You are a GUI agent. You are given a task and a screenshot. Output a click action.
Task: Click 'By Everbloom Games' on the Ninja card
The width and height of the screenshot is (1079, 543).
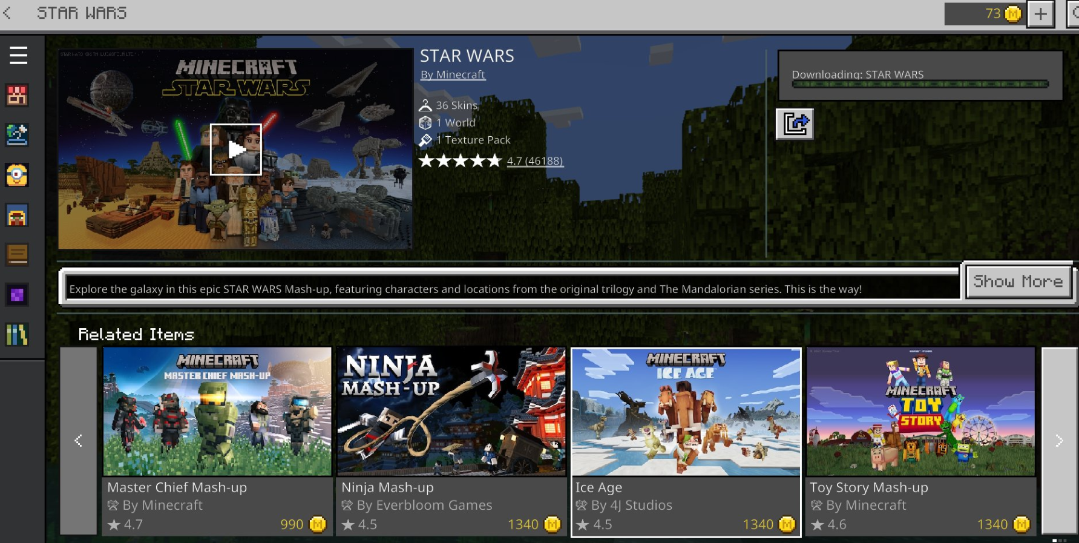[424, 505]
